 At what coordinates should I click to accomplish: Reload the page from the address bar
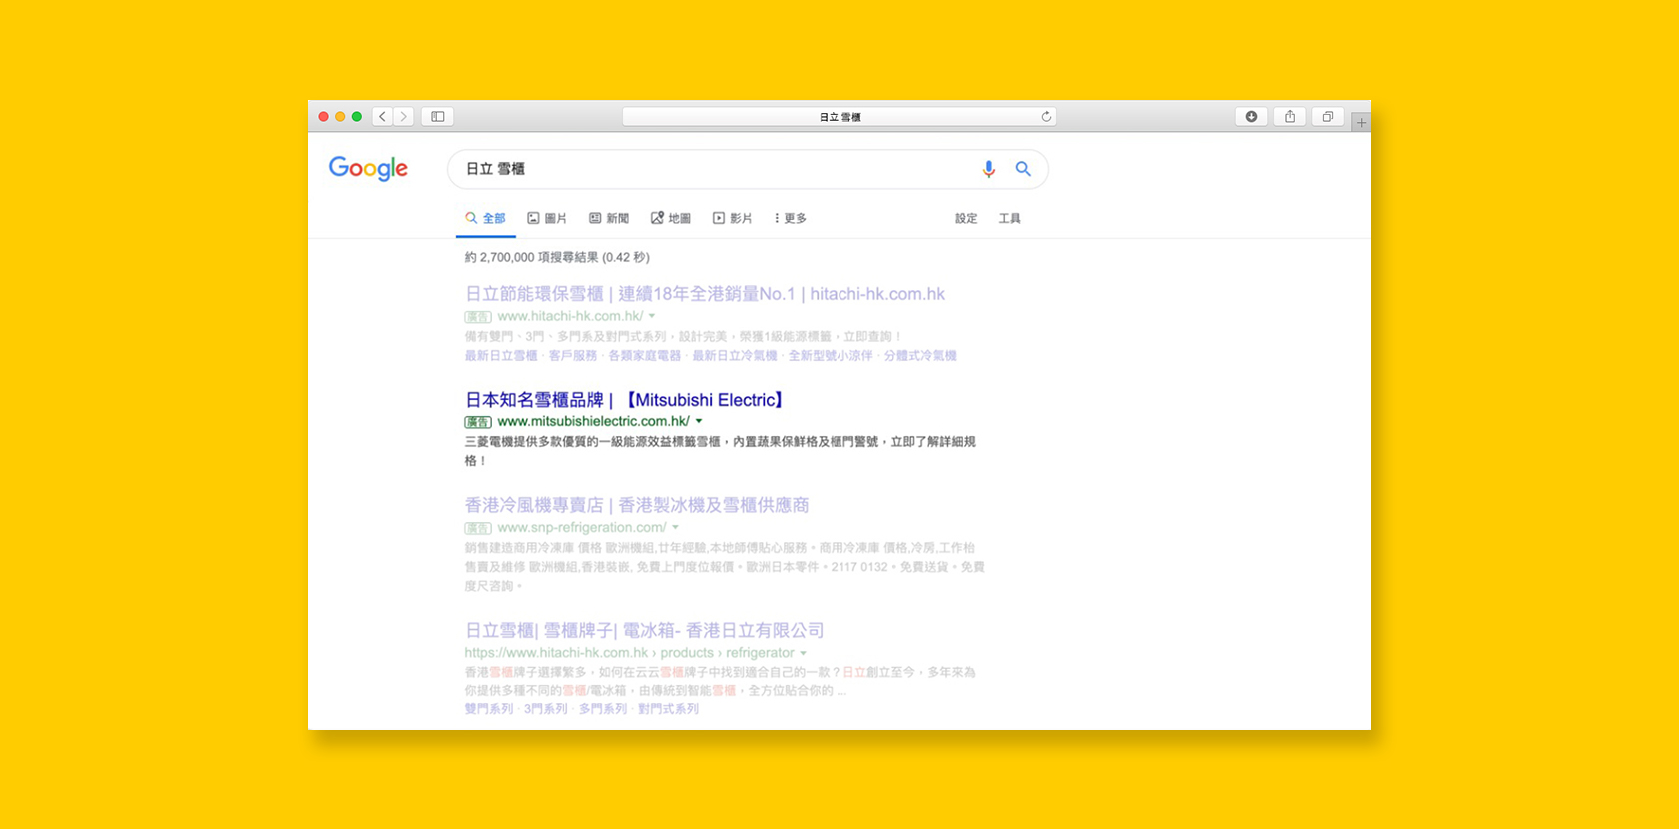(x=1046, y=117)
